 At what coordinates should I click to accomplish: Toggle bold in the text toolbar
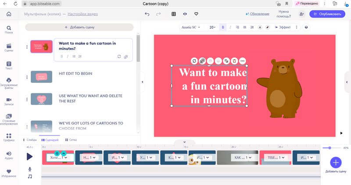tap(223, 27)
